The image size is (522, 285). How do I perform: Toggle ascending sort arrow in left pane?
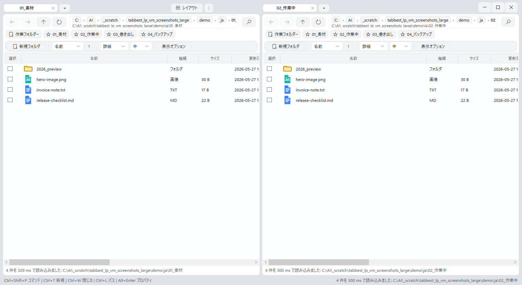click(89, 46)
